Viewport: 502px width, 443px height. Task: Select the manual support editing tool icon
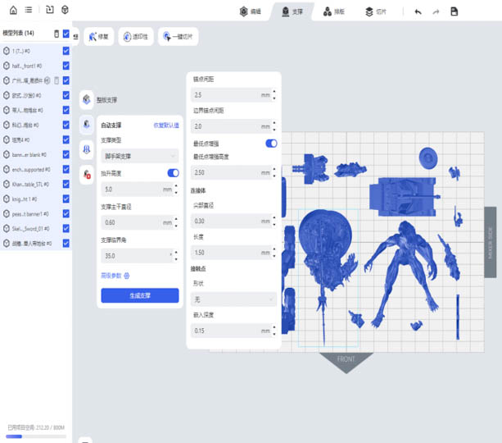tap(87, 149)
